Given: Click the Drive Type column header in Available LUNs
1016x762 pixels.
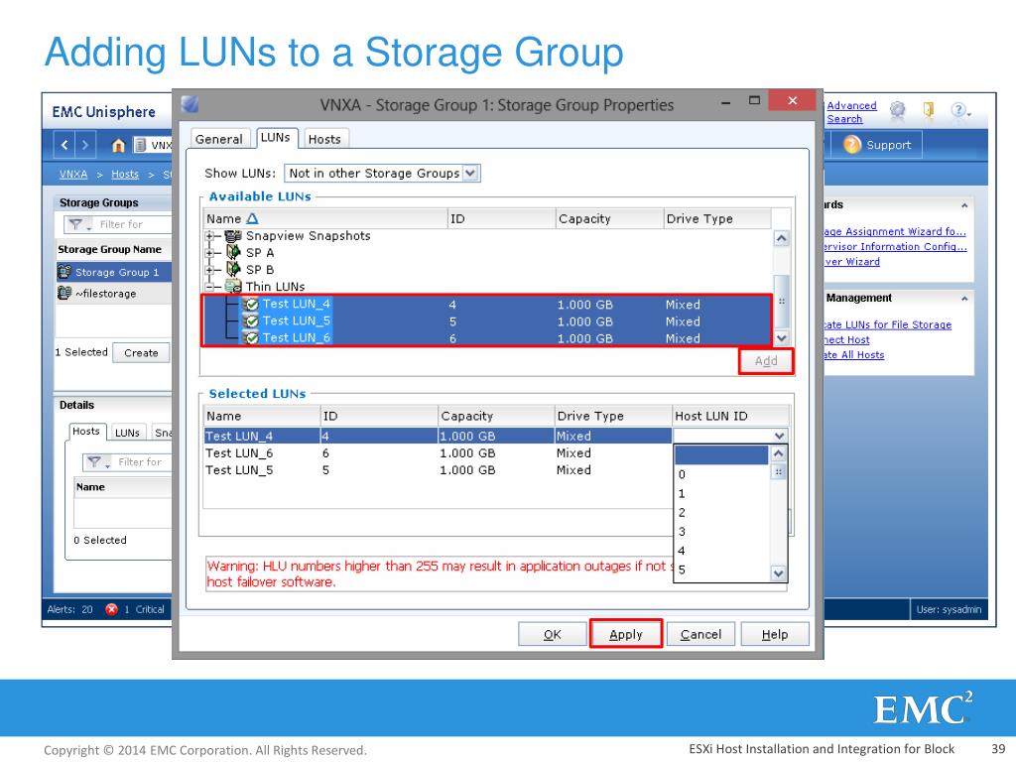Looking at the screenshot, I should 717,219.
